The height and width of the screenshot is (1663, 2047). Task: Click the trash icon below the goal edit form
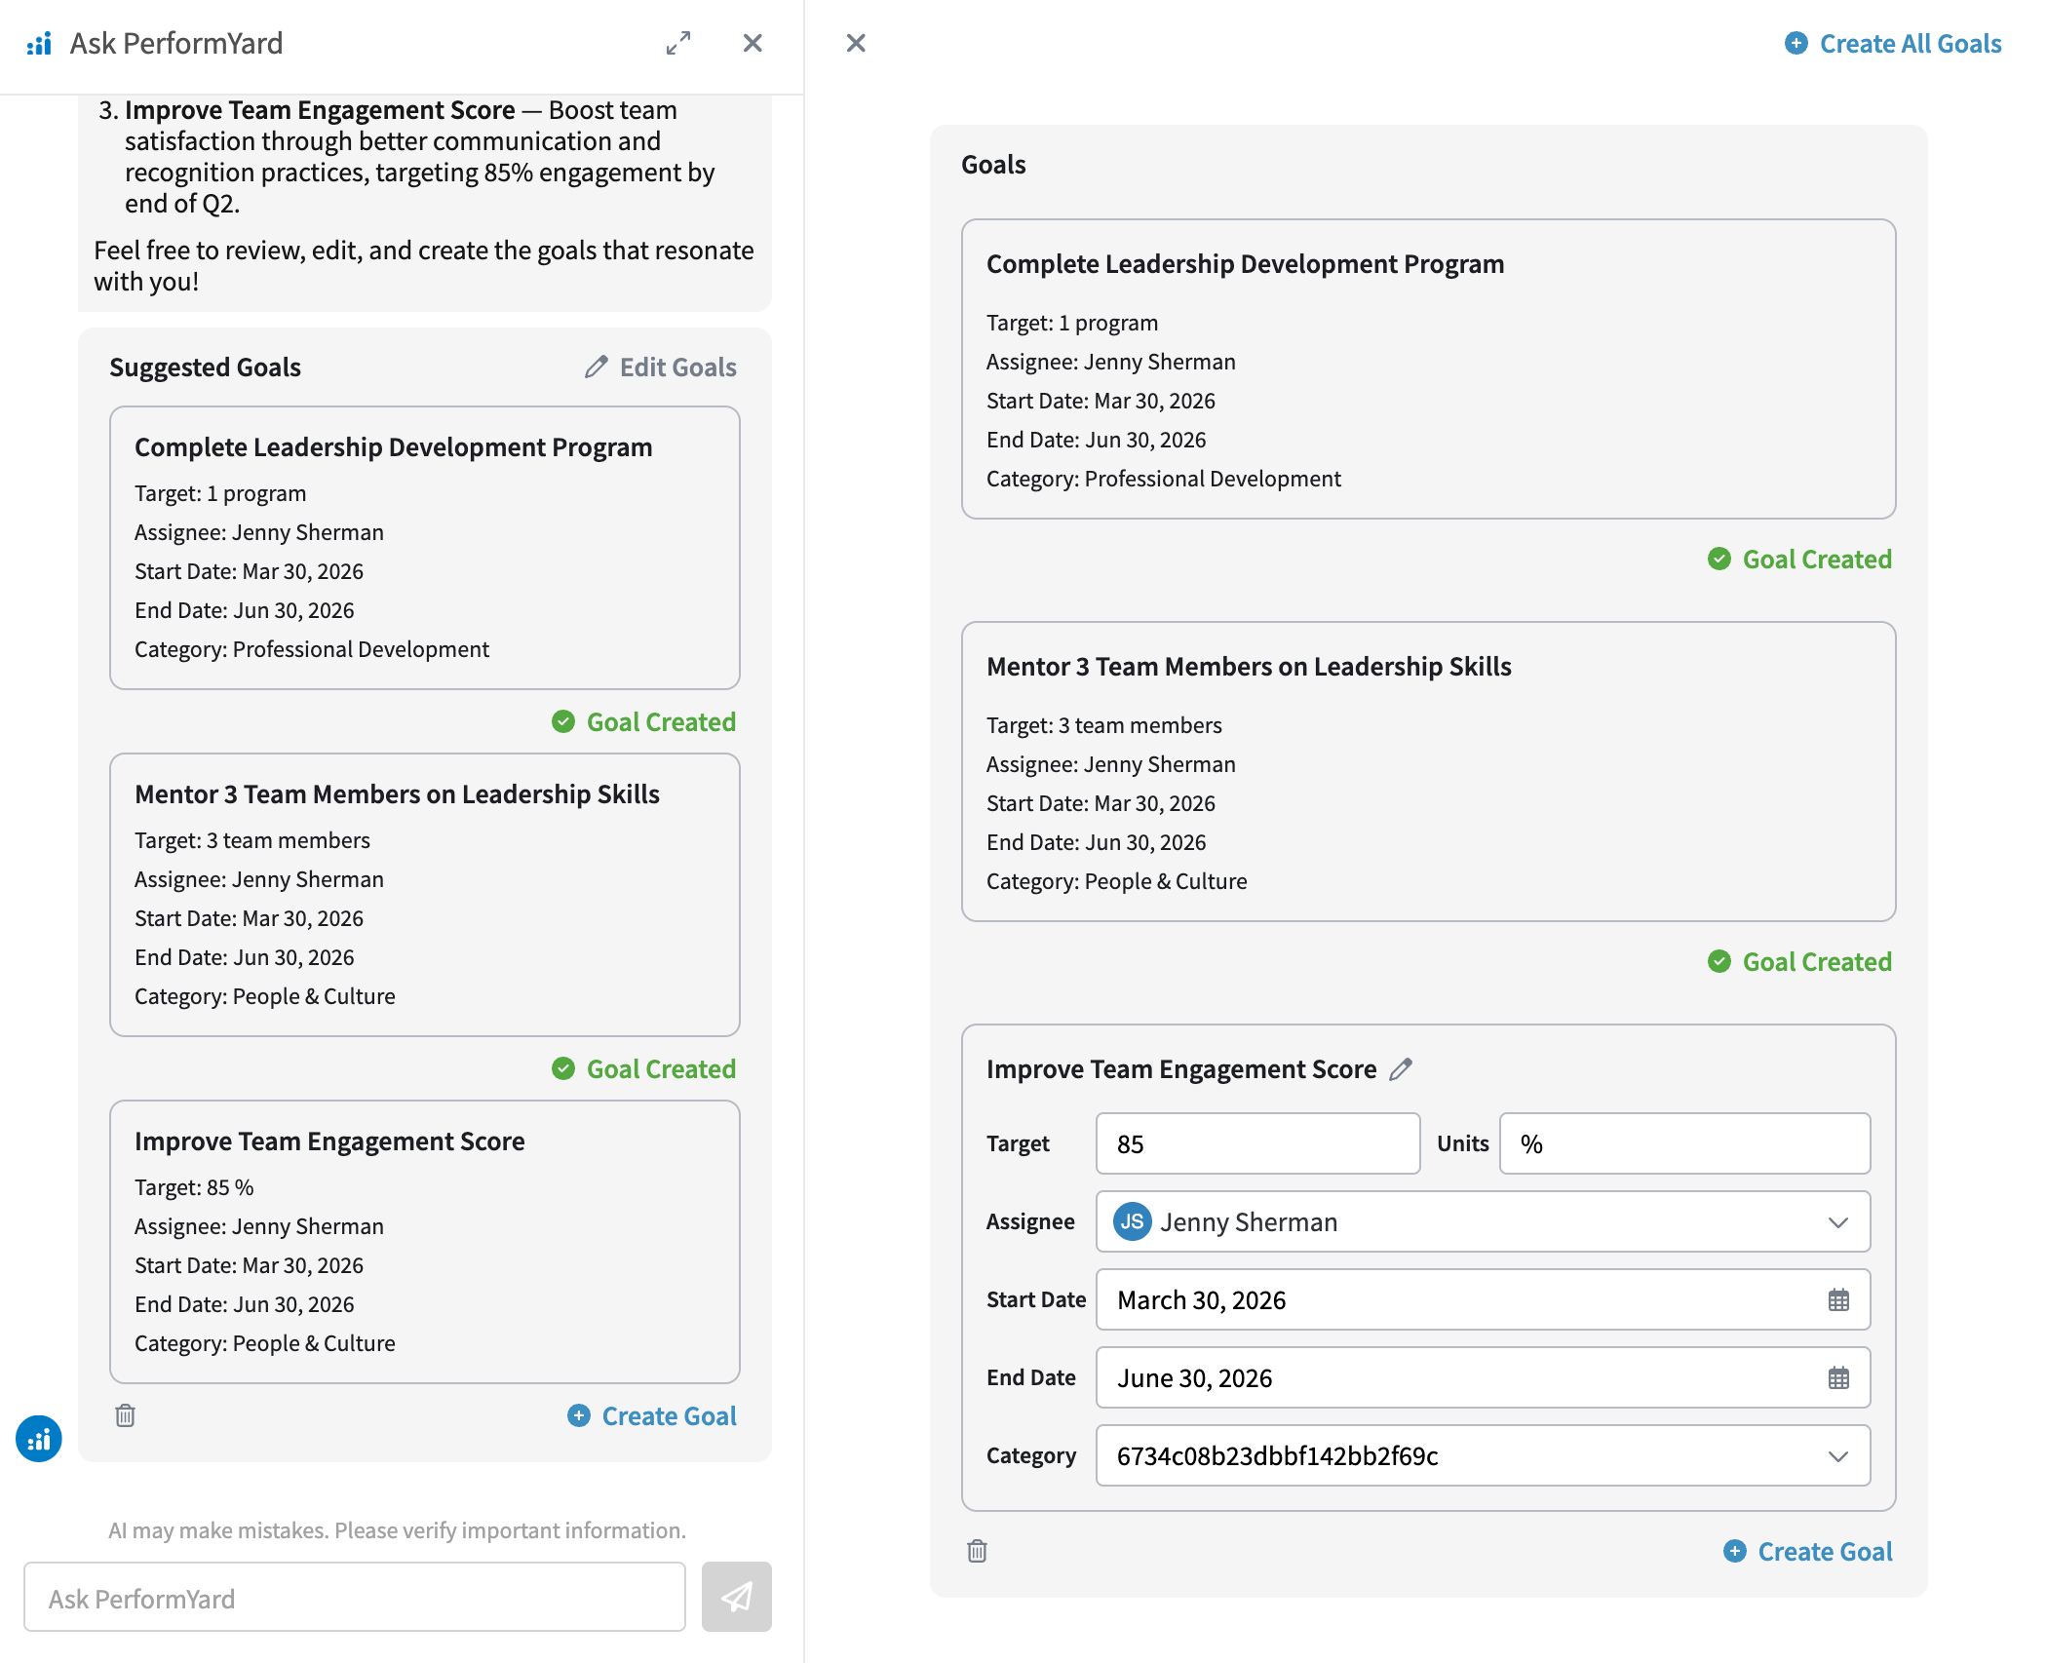tap(977, 1551)
